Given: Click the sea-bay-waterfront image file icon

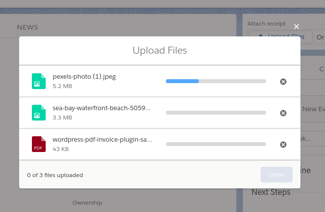Looking at the screenshot, I should 39,113.
